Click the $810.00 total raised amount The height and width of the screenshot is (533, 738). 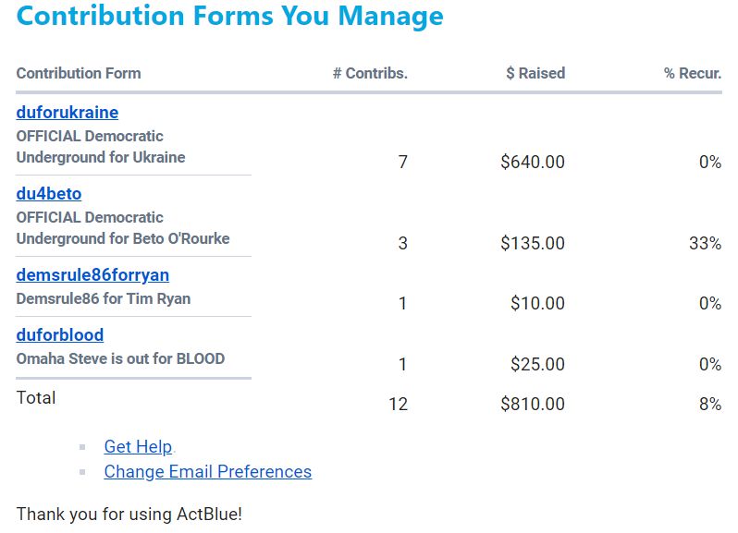coord(532,405)
